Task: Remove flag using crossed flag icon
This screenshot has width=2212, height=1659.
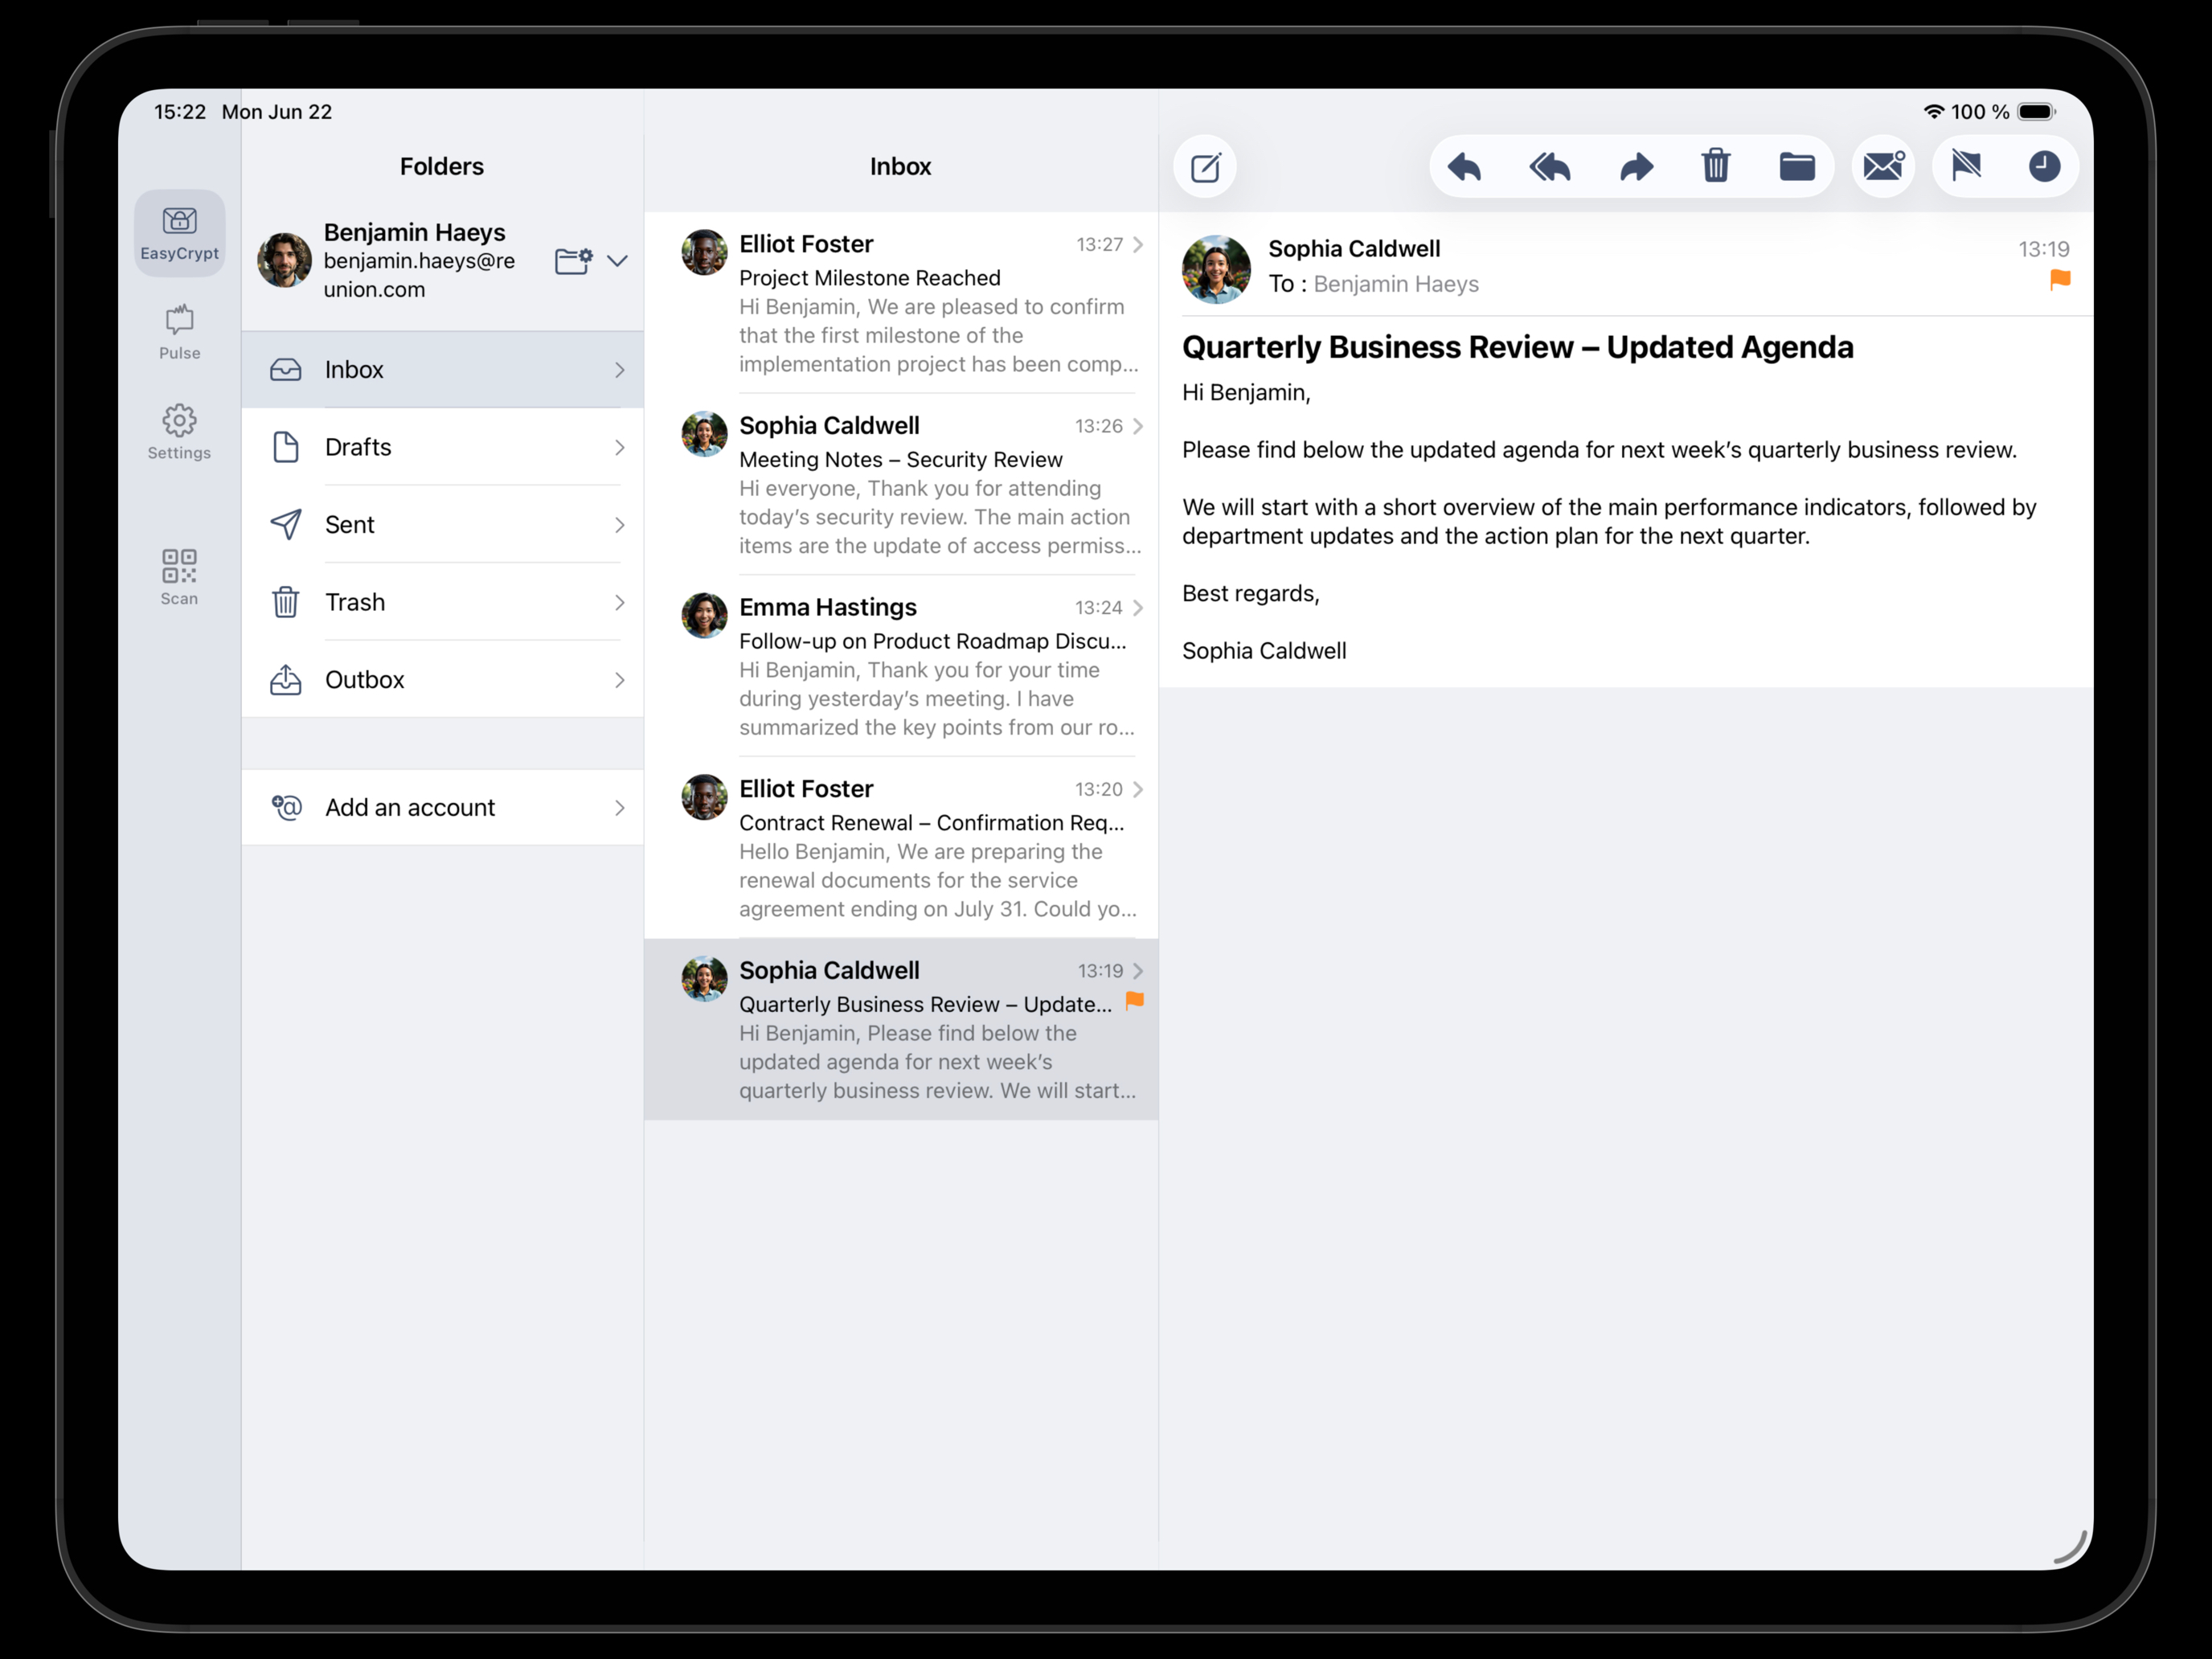Action: click(x=1966, y=166)
